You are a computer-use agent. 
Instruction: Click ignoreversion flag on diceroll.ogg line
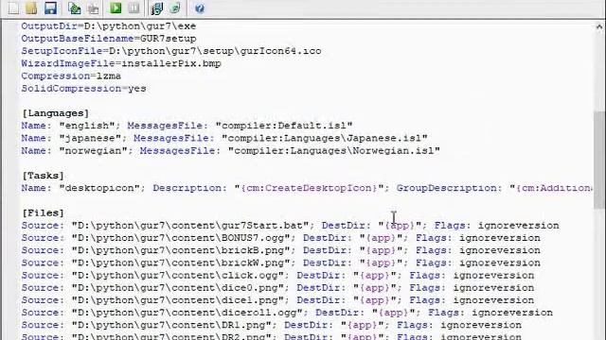coord(512,313)
